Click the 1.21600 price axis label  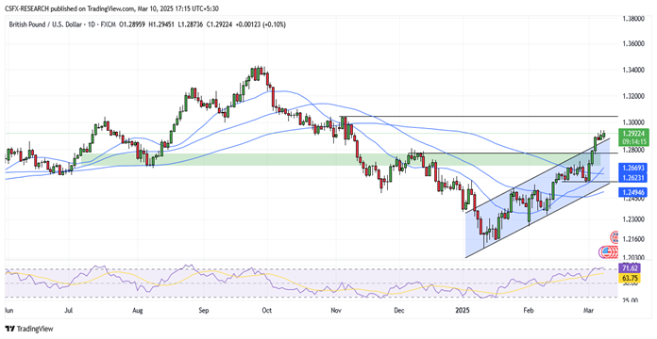[634, 238]
